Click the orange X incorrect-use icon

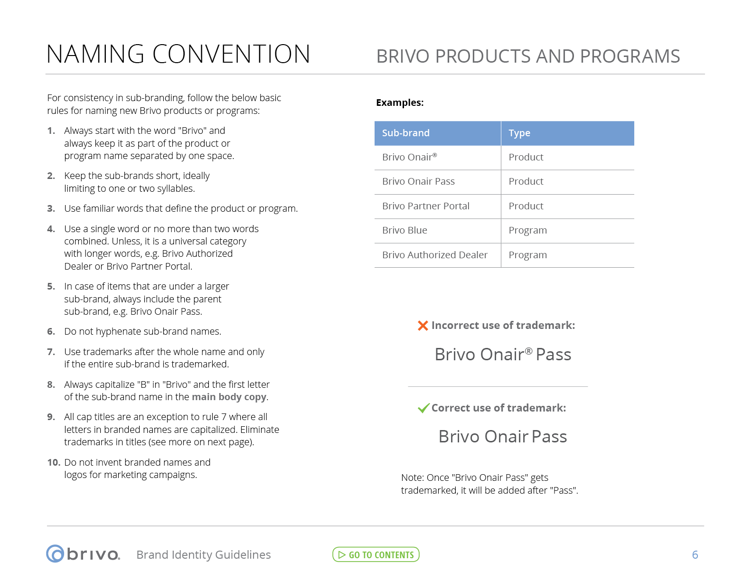(423, 326)
